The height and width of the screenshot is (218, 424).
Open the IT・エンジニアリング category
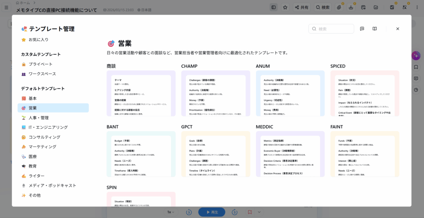53,127
